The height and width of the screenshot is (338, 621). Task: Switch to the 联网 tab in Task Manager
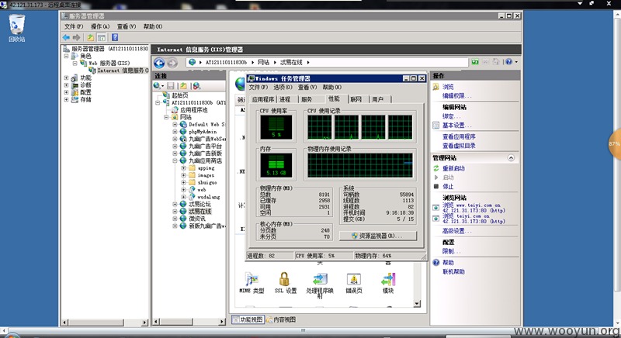[356, 99]
